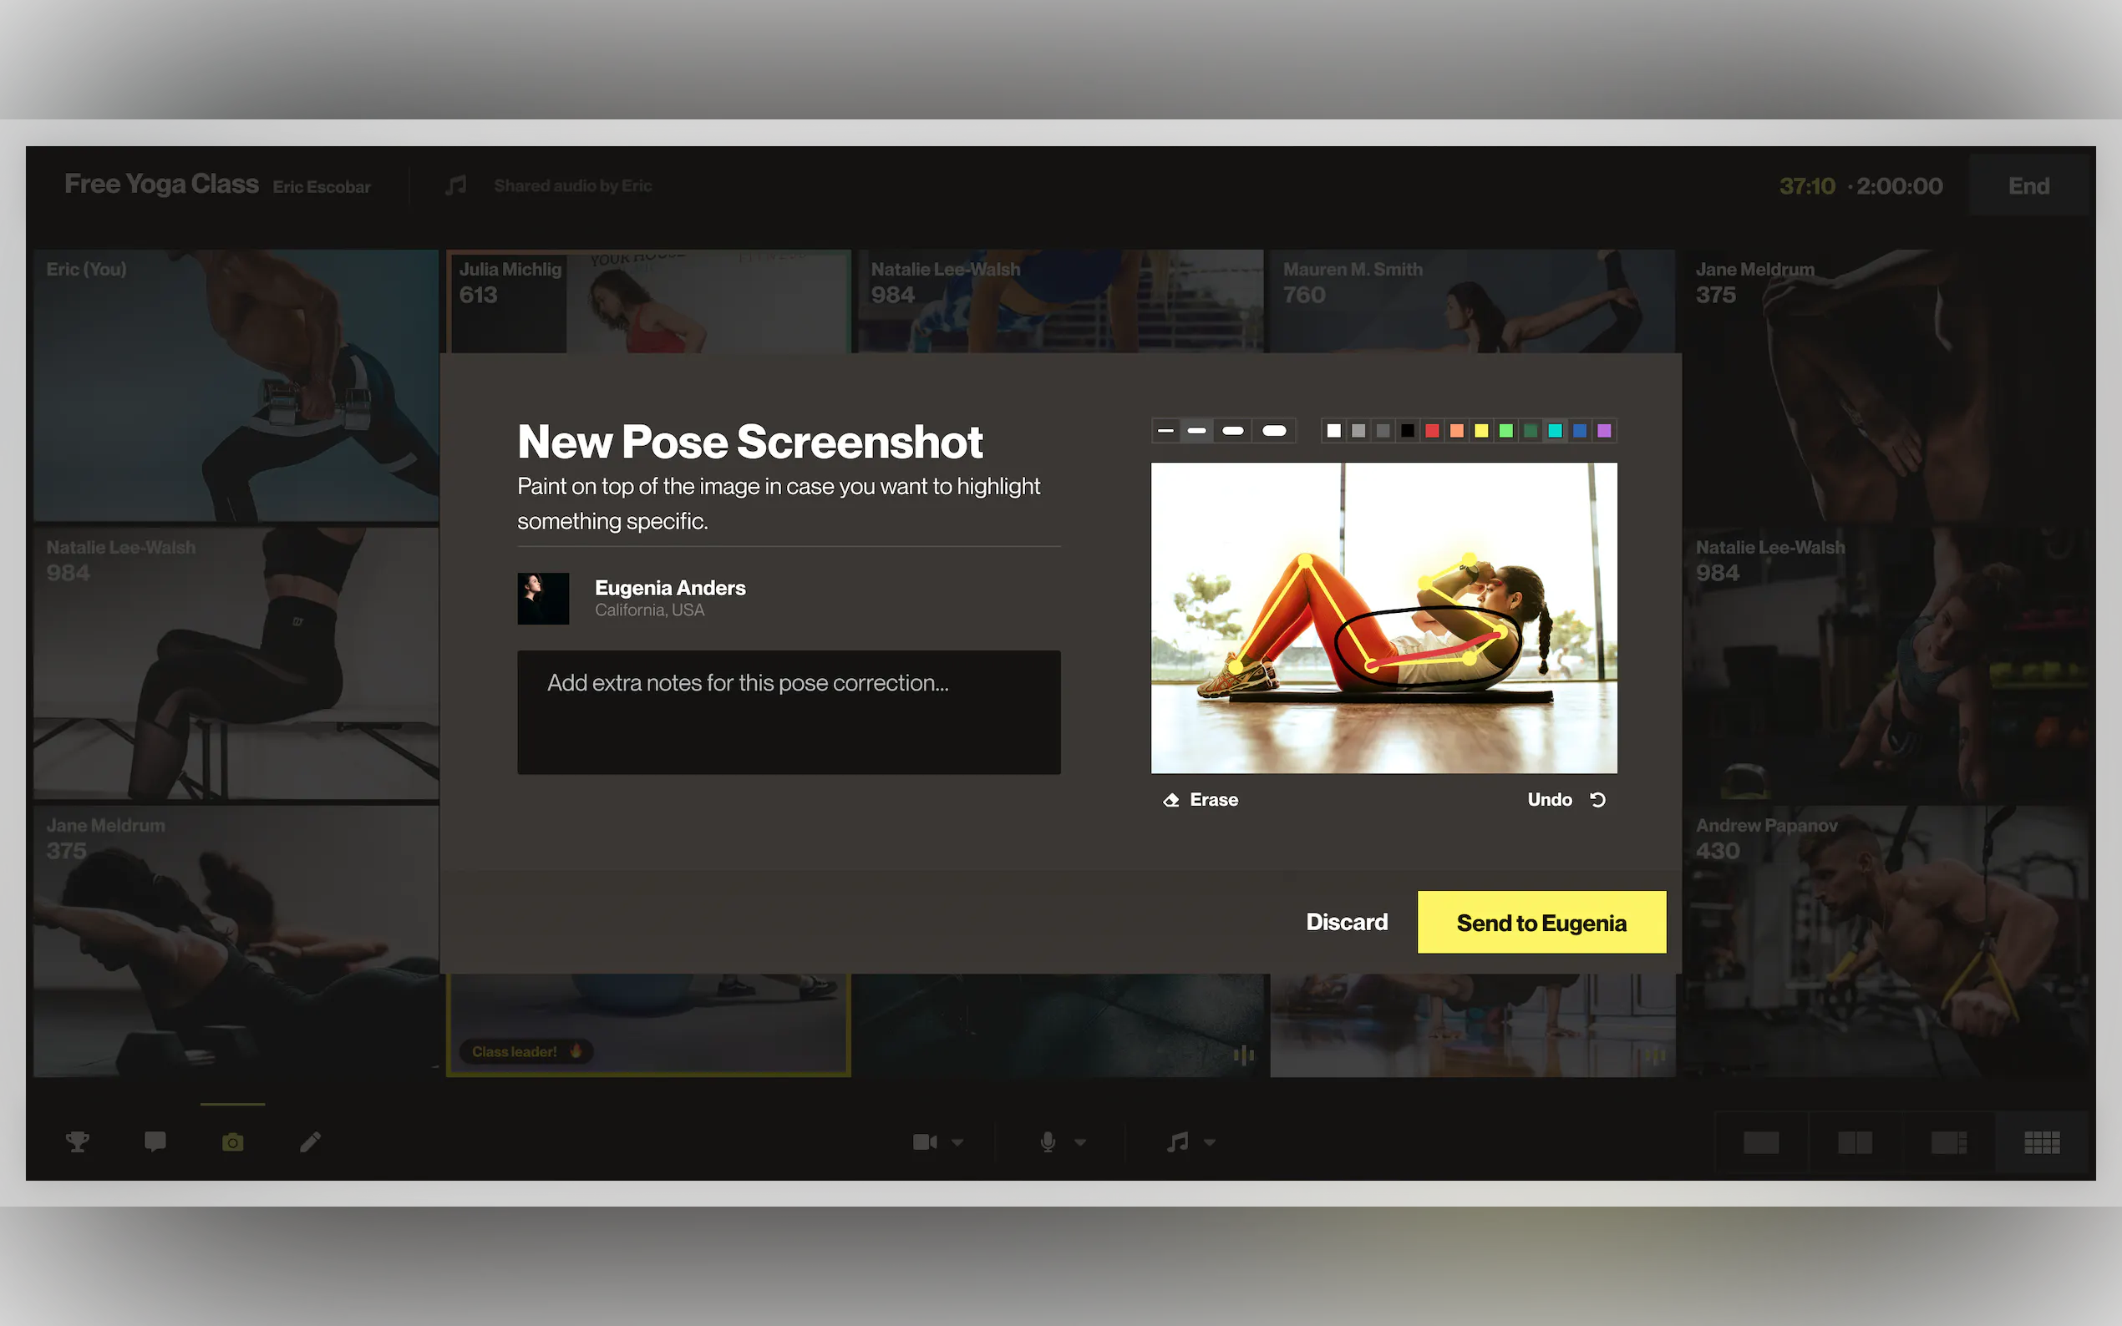
Task: Pick the yellow color swatch
Action: coord(1480,431)
